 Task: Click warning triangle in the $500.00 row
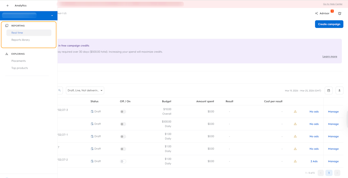coord(295,124)
